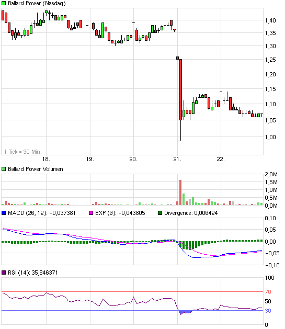Click the 50 RSI axis label
This screenshot has height=329, width=285.
[x=268, y=301]
